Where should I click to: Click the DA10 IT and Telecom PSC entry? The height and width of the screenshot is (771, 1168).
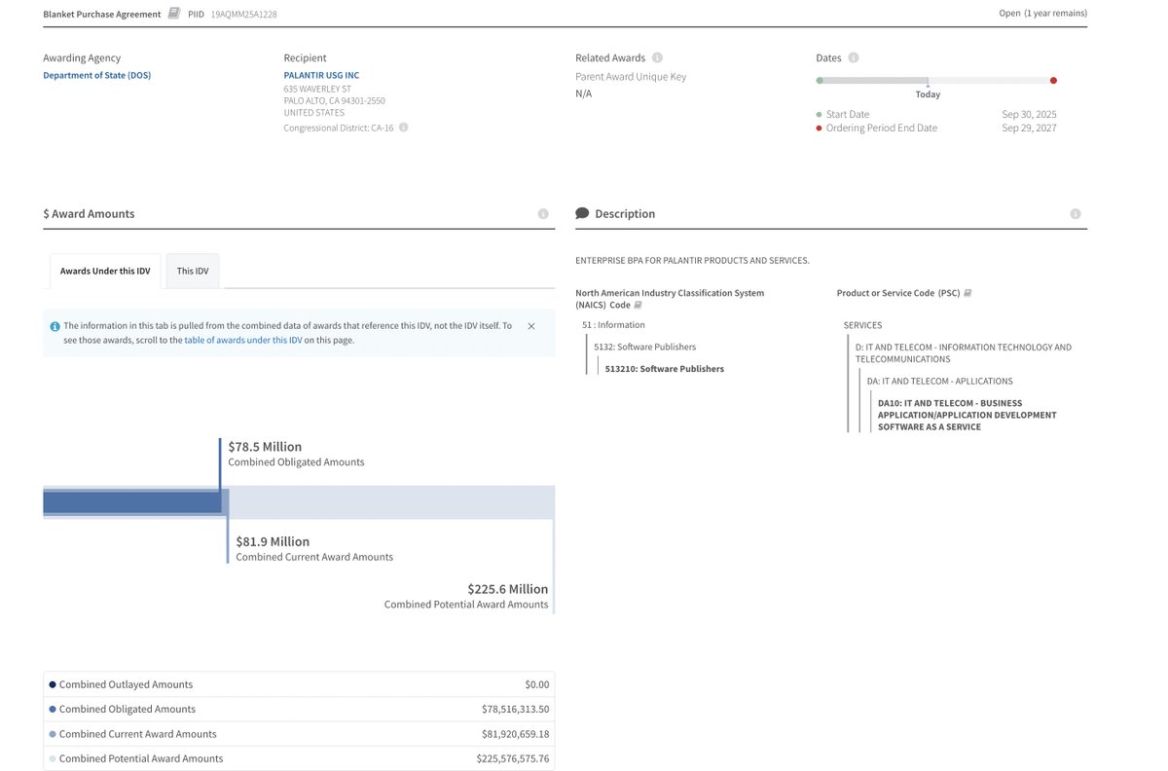pos(967,415)
